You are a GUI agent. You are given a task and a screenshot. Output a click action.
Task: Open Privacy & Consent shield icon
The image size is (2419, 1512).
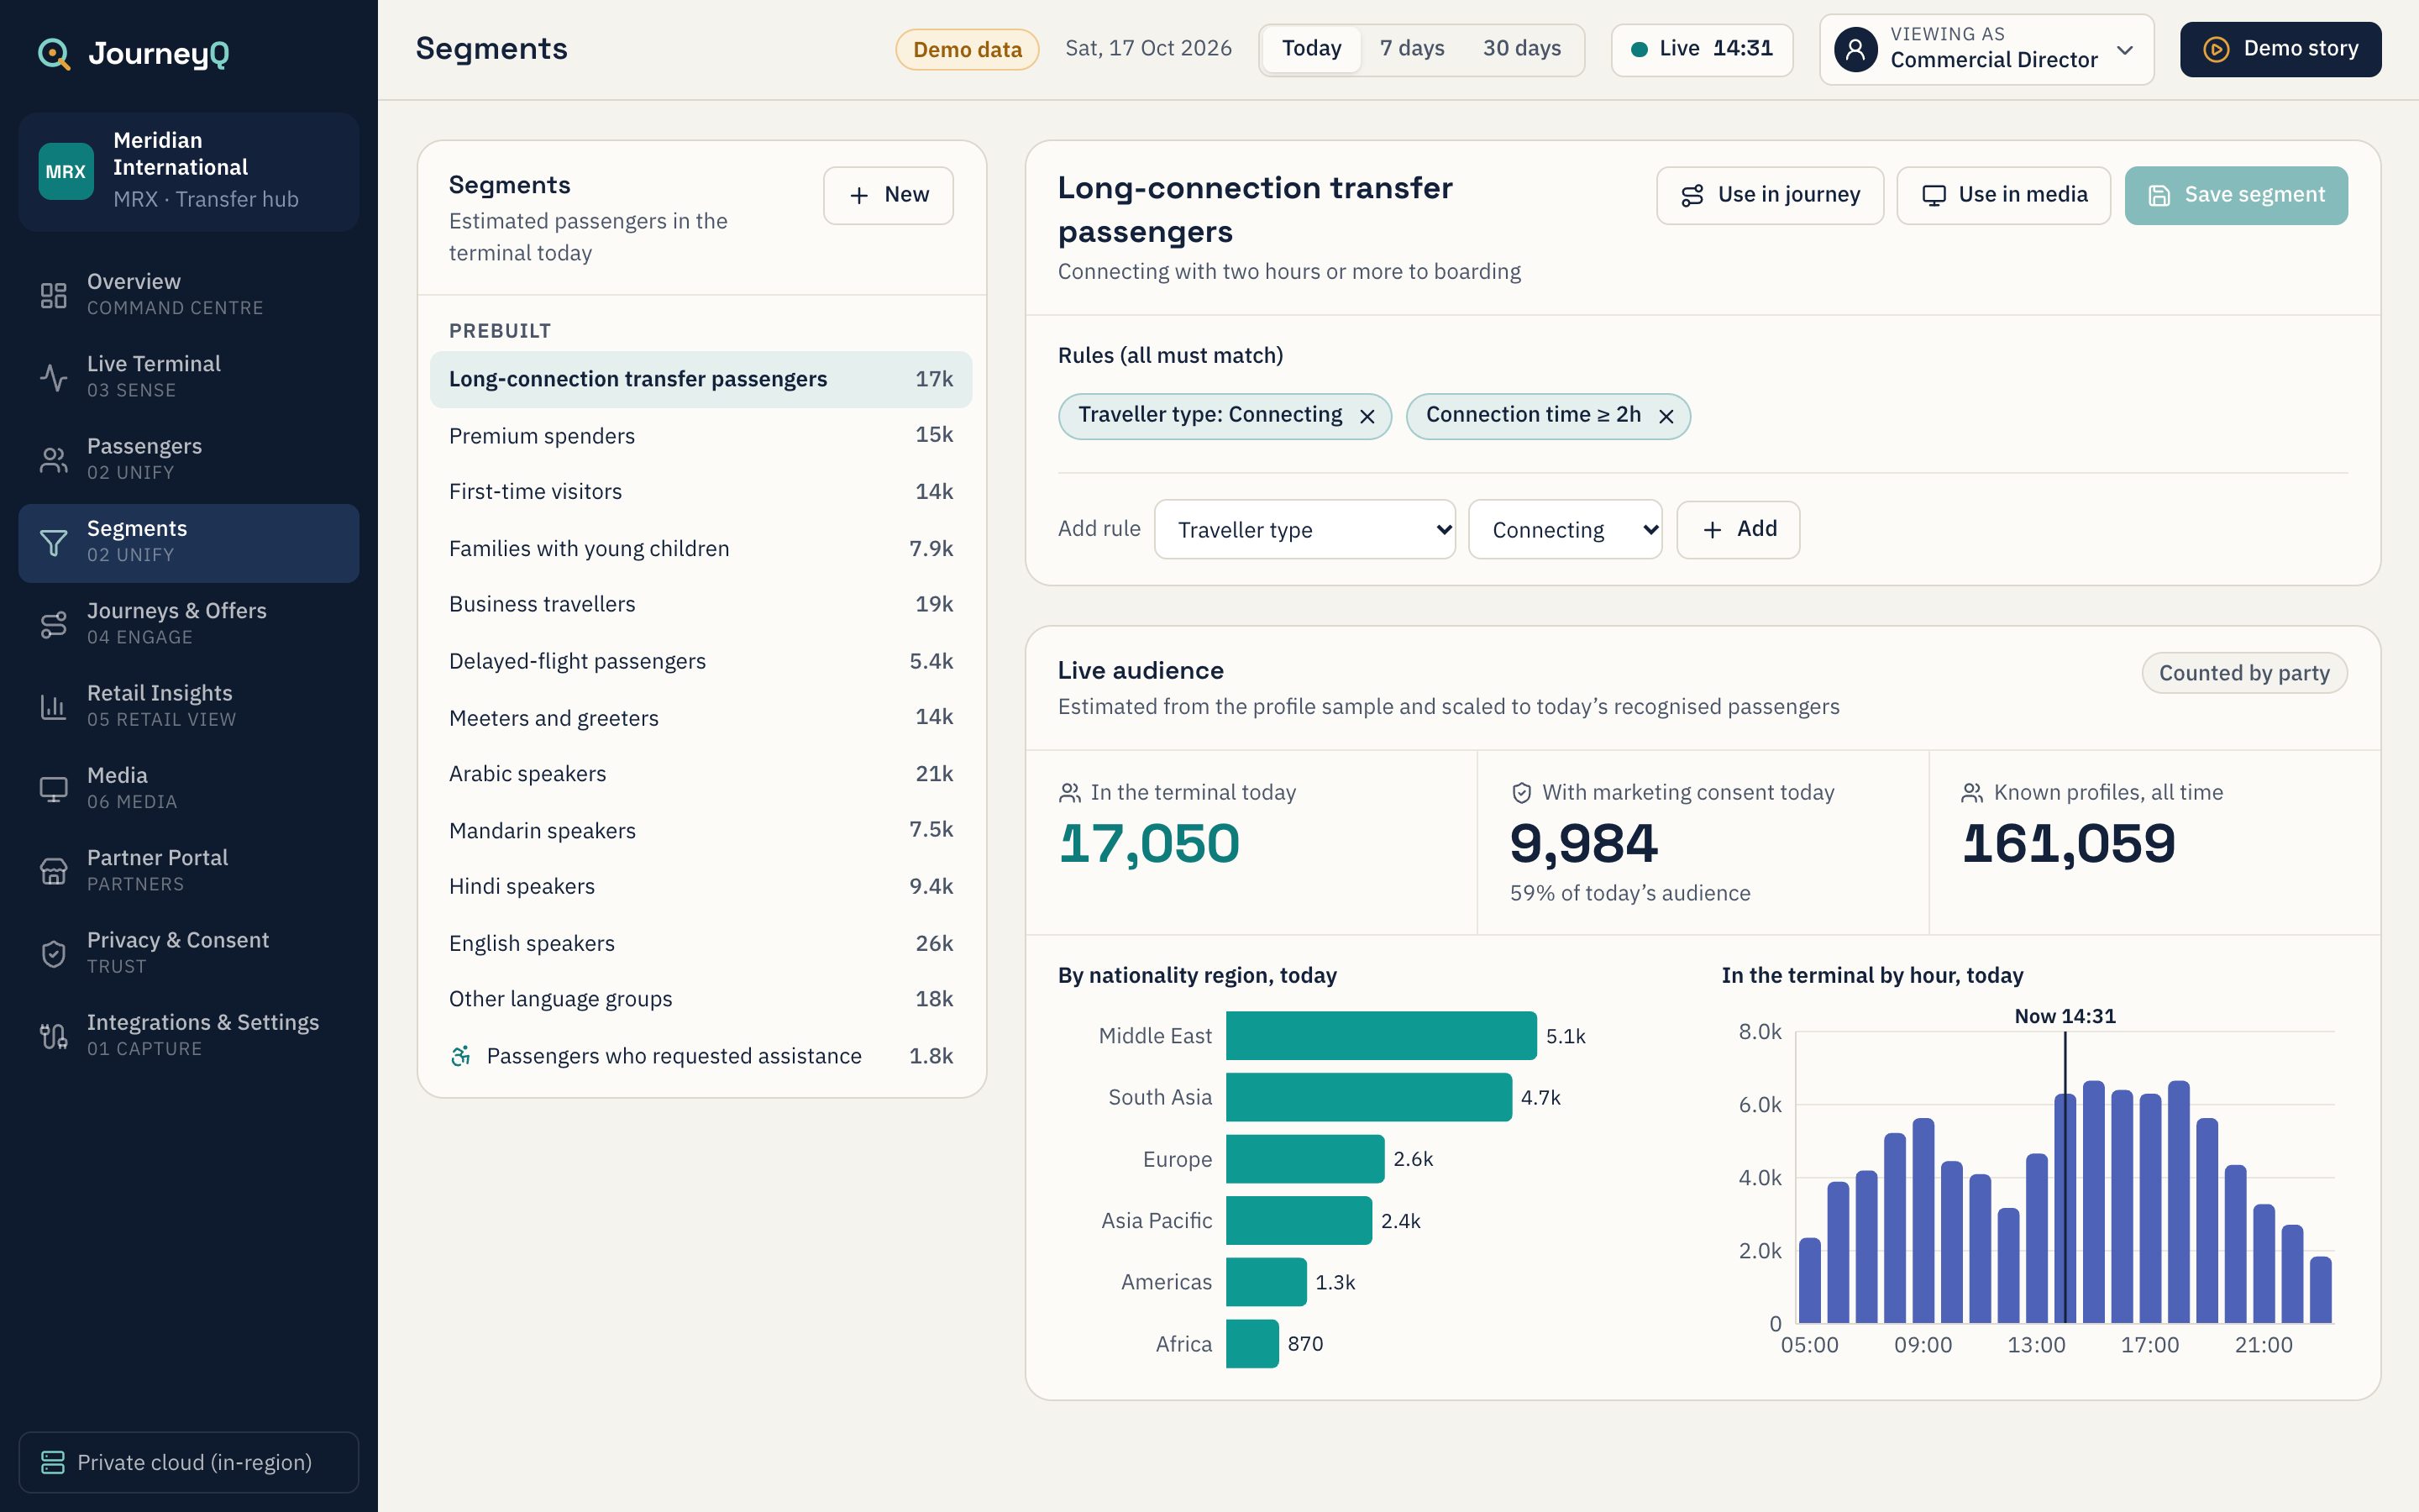pos(53,954)
